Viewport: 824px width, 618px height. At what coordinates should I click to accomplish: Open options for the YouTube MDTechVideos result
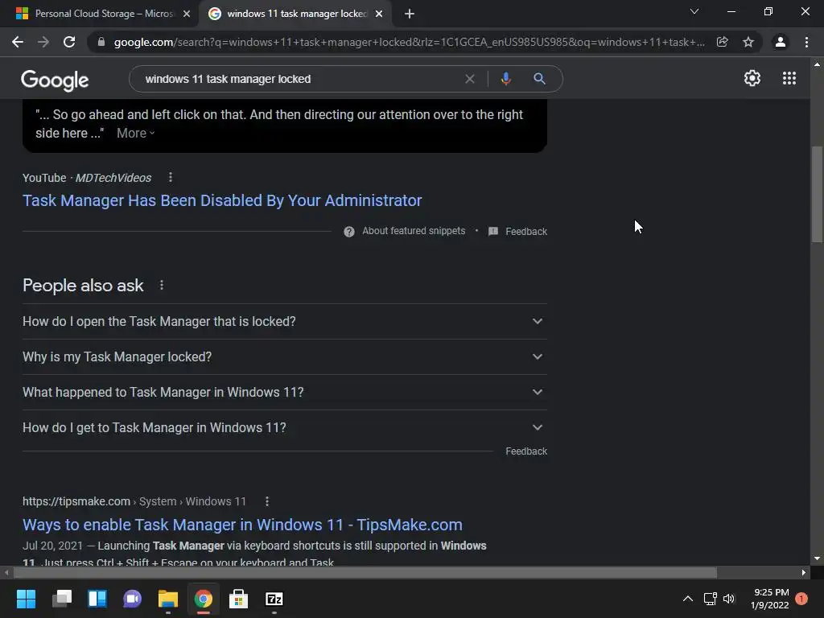[171, 178]
